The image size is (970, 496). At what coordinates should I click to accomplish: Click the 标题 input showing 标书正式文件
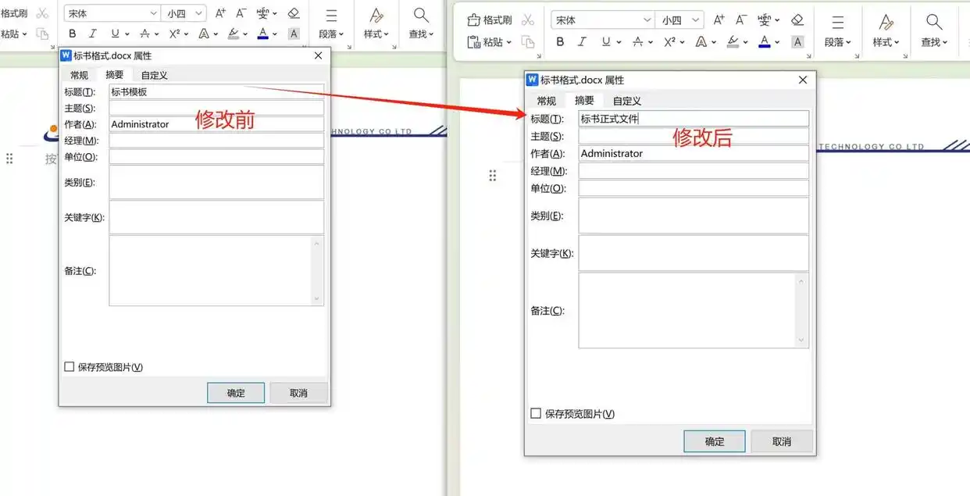(694, 118)
